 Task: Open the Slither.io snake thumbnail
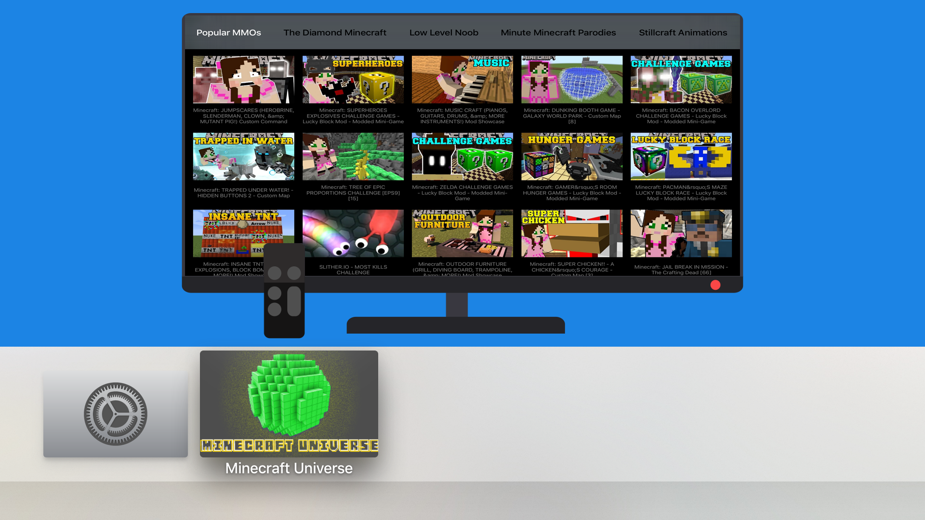(353, 234)
